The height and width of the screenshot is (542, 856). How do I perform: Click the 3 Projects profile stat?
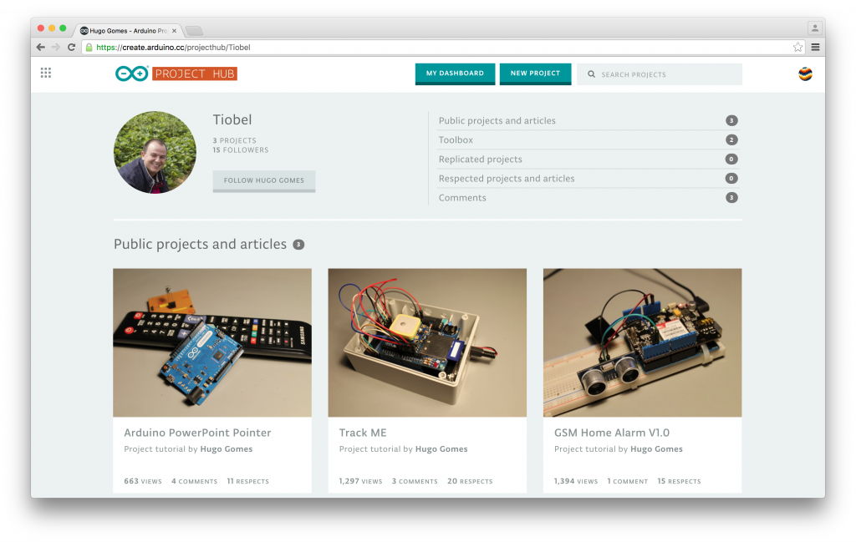point(235,140)
